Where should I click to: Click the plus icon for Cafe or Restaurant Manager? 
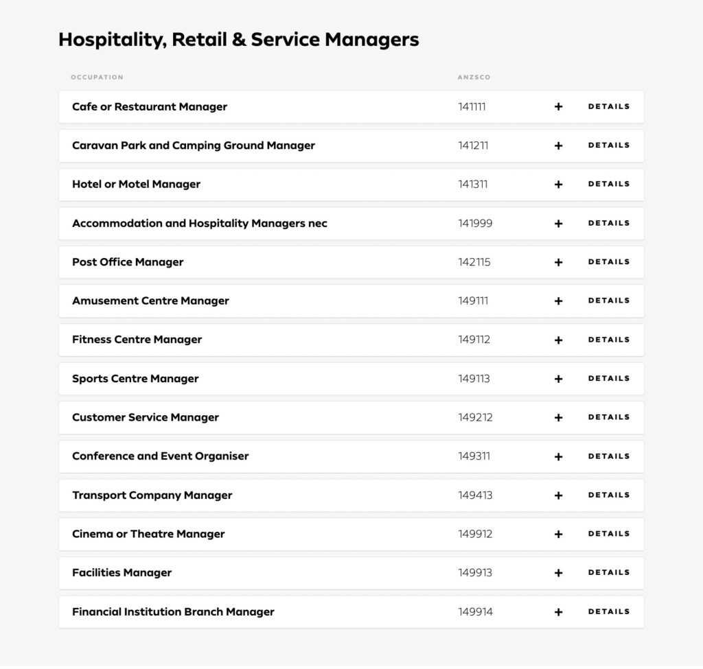click(558, 107)
